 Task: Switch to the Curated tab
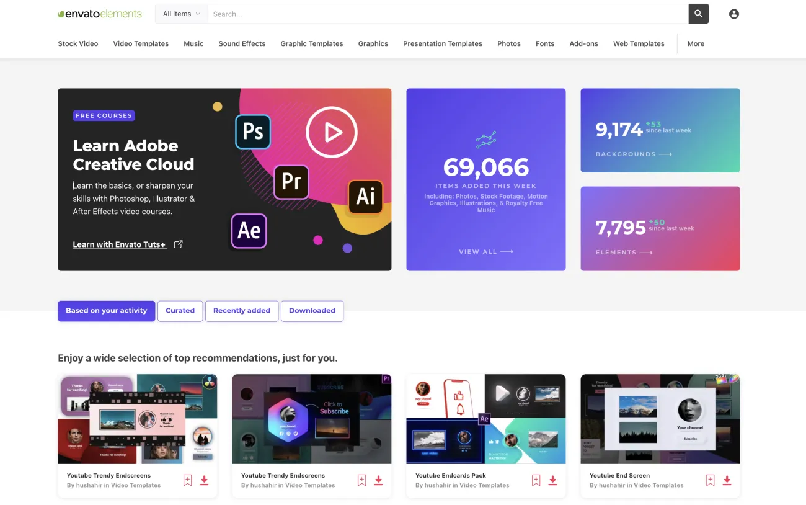(x=180, y=311)
